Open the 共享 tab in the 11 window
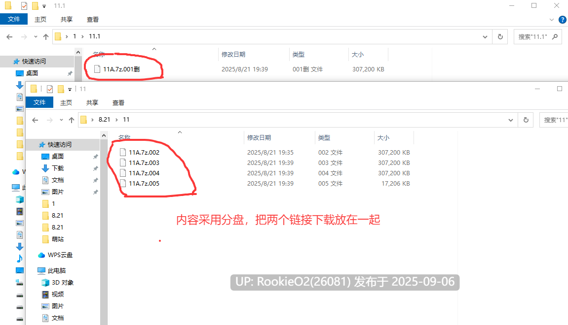Screen dimensions: 568x325 92,102
